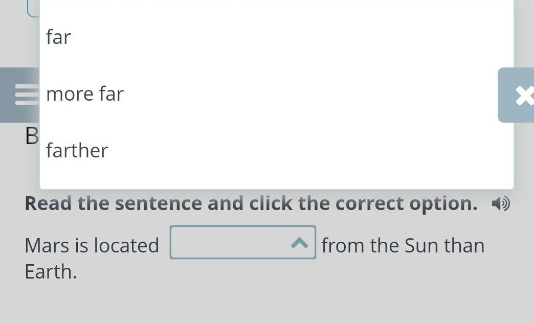Click the words "Mars is located"
This screenshot has width=534, height=324.
92,245
